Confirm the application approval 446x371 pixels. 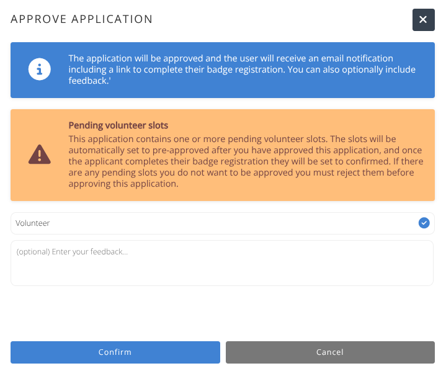click(115, 352)
